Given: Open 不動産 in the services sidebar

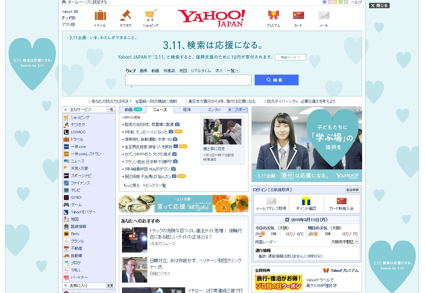Looking at the screenshot, I should tap(76, 248).
